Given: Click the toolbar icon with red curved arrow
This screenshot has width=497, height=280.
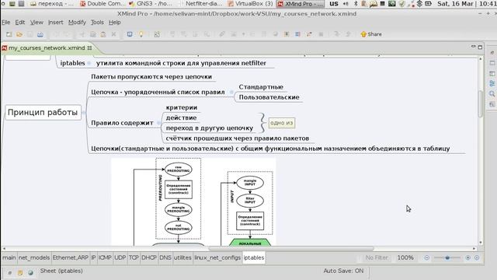Looking at the screenshot, I should [x=309, y=34].
